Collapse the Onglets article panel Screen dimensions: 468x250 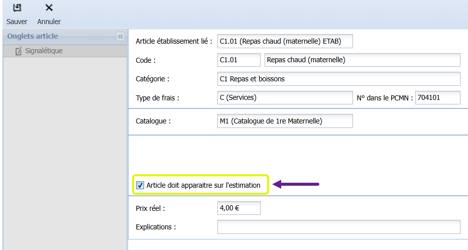pyautogui.click(x=121, y=37)
